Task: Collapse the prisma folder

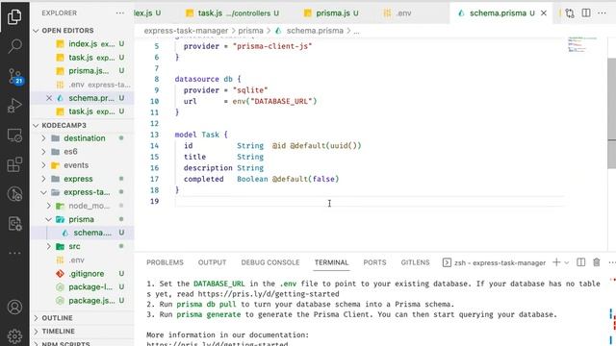Action: (x=81, y=219)
